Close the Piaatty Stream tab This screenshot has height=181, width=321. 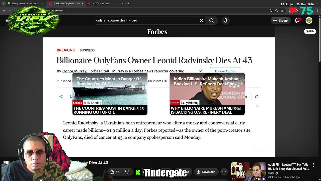point(43,4)
